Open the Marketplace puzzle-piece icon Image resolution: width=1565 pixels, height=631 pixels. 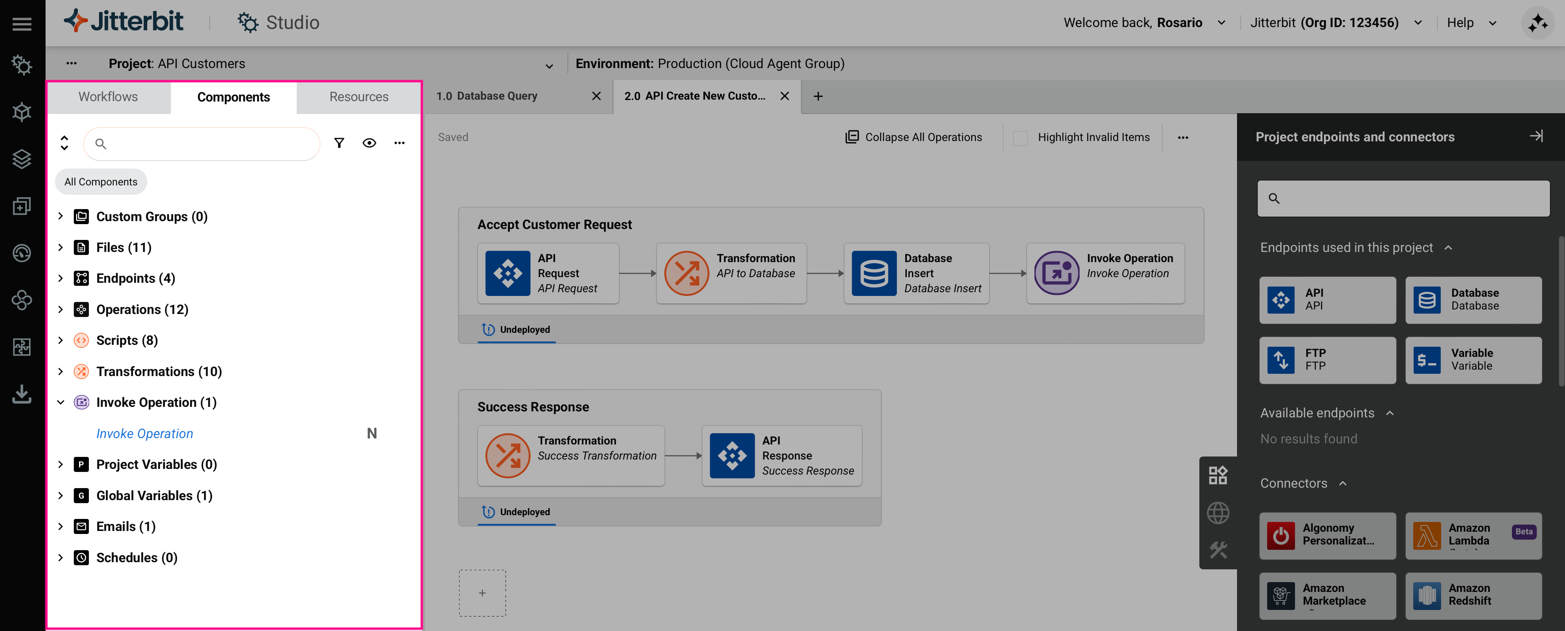click(22, 347)
